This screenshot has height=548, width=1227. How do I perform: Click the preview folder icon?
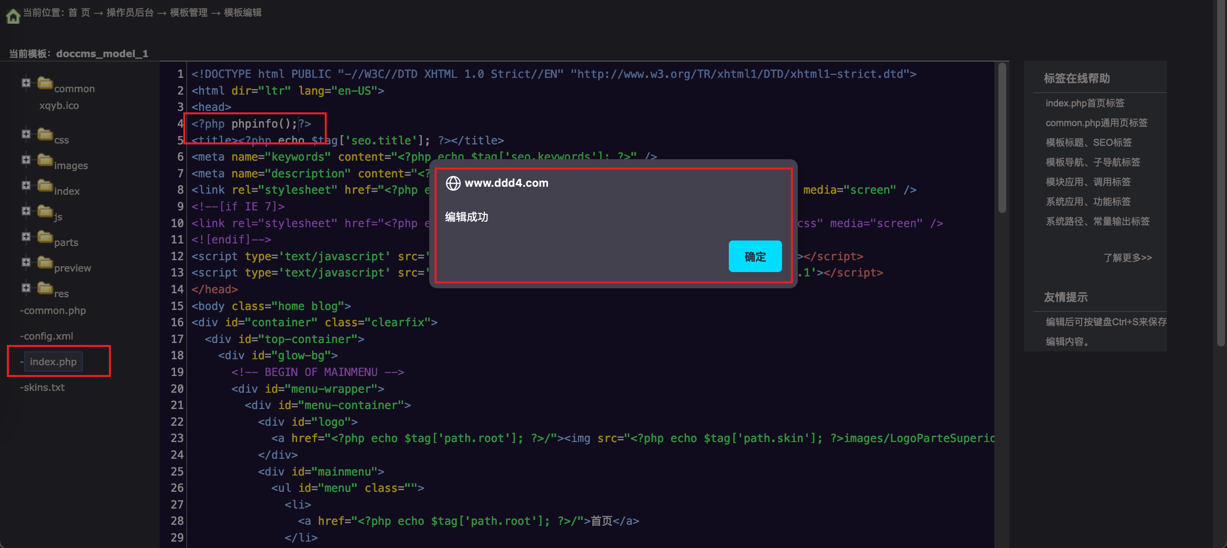point(45,262)
